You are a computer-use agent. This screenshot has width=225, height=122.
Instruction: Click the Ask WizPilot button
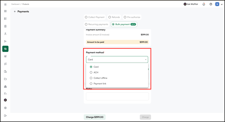click(191, 4)
